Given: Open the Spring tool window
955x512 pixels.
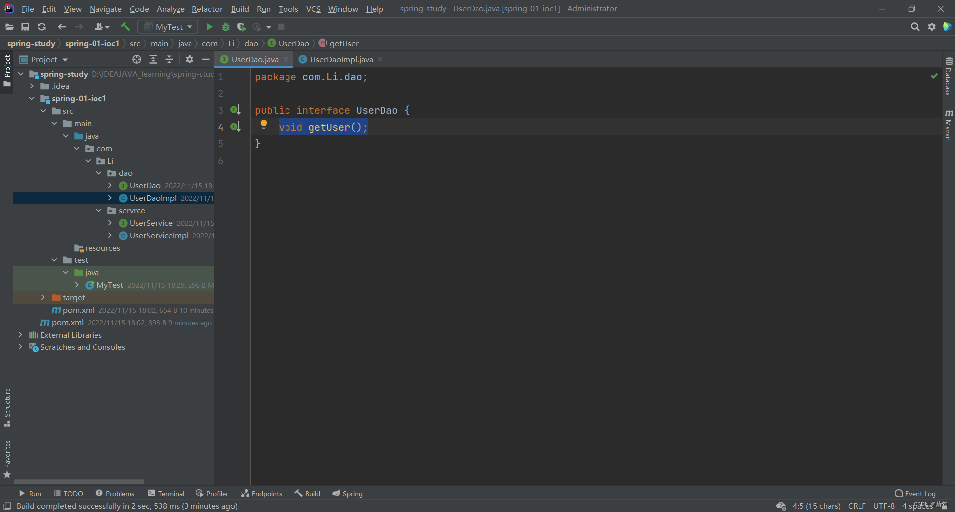Looking at the screenshot, I should click(347, 493).
